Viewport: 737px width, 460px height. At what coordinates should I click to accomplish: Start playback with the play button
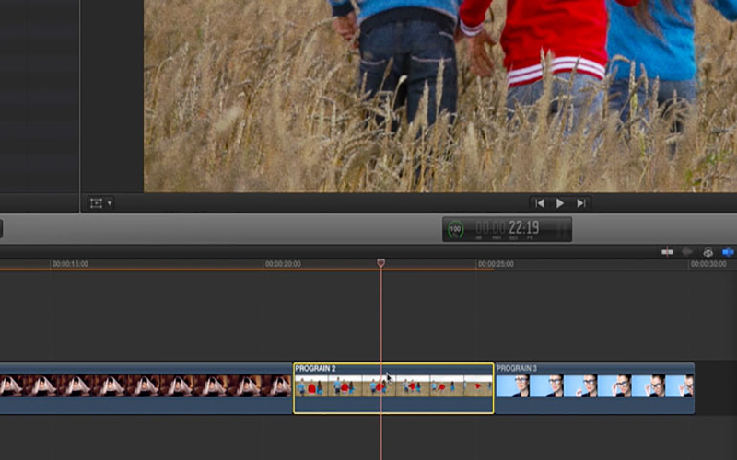pyautogui.click(x=560, y=203)
